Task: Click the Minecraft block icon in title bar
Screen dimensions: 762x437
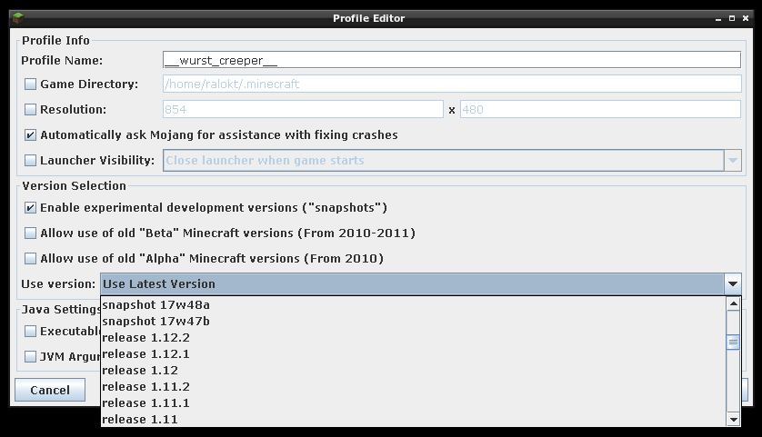Action: tap(16, 17)
